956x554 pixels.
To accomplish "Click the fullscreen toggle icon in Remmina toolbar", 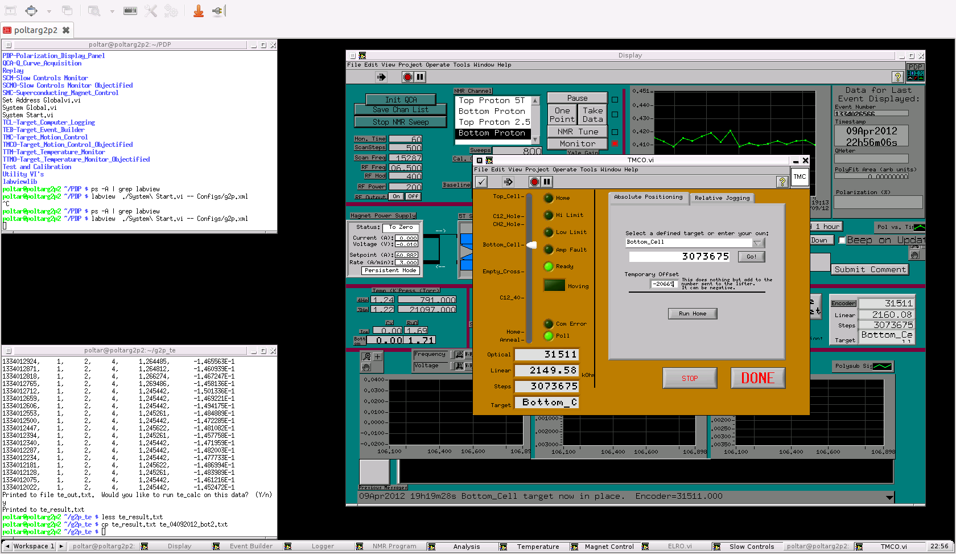I will (31, 11).
